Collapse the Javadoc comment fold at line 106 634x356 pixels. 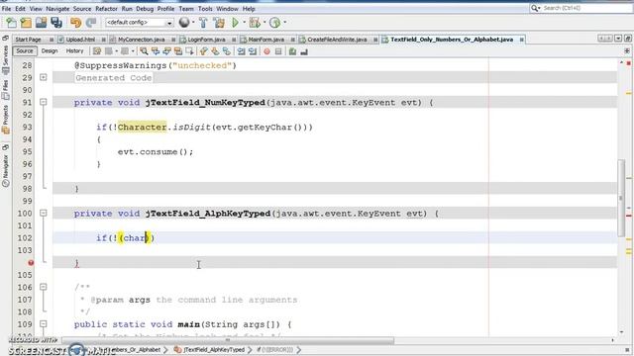pyautogui.click(x=44, y=287)
